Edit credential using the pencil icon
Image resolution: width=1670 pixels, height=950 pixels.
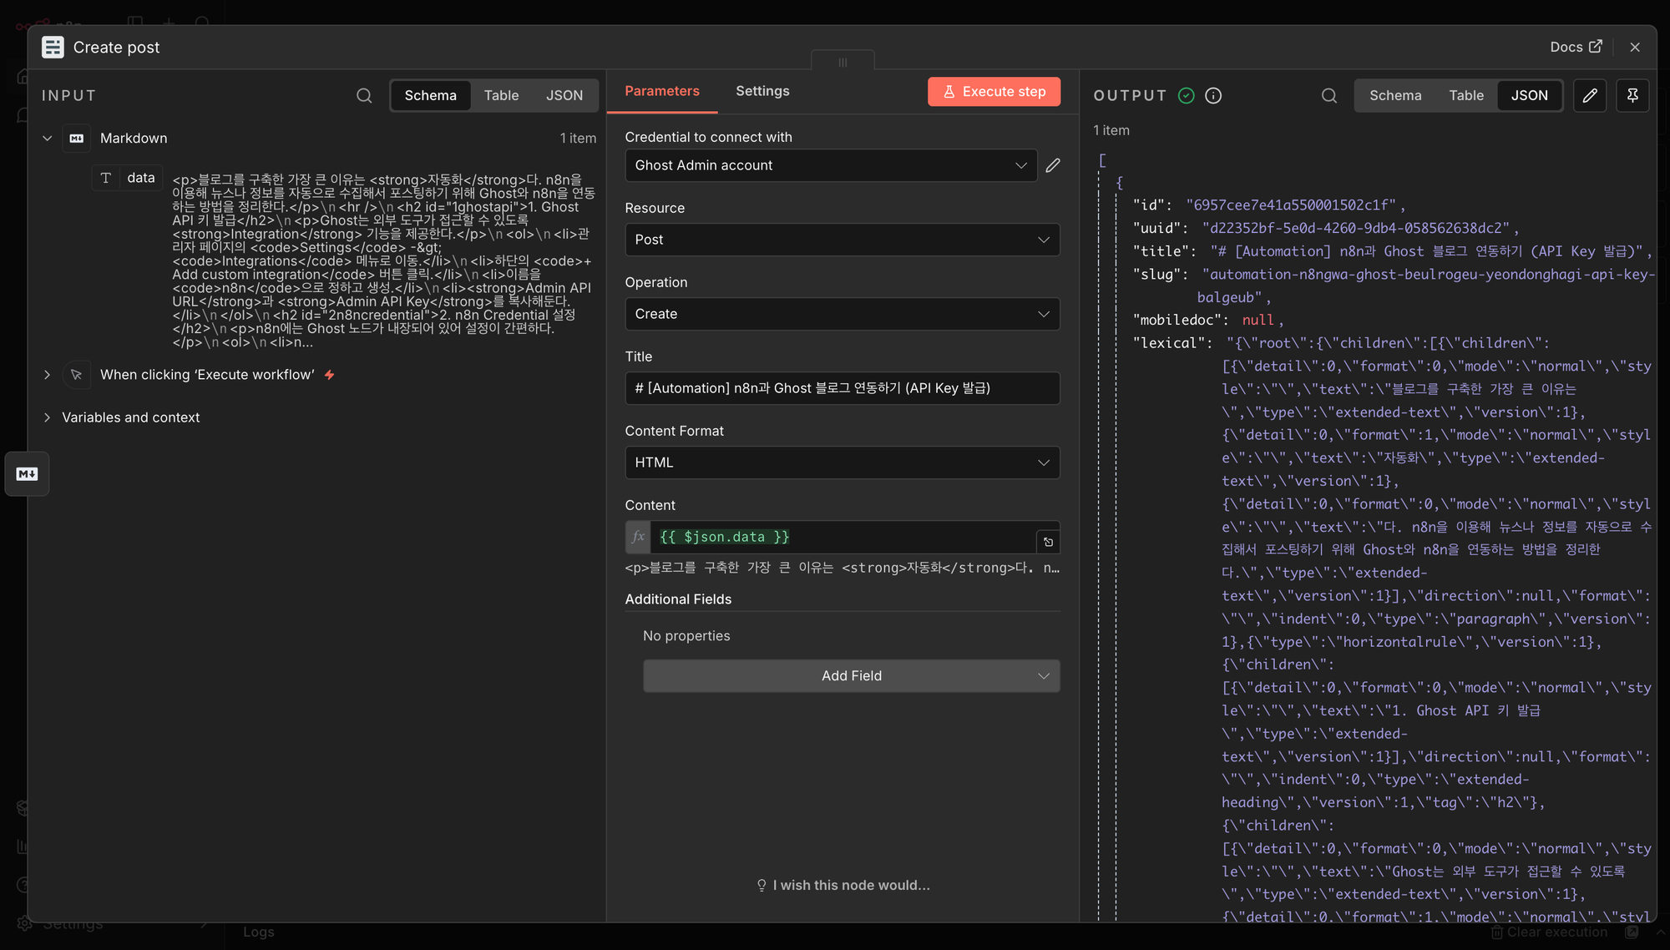tap(1053, 165)
